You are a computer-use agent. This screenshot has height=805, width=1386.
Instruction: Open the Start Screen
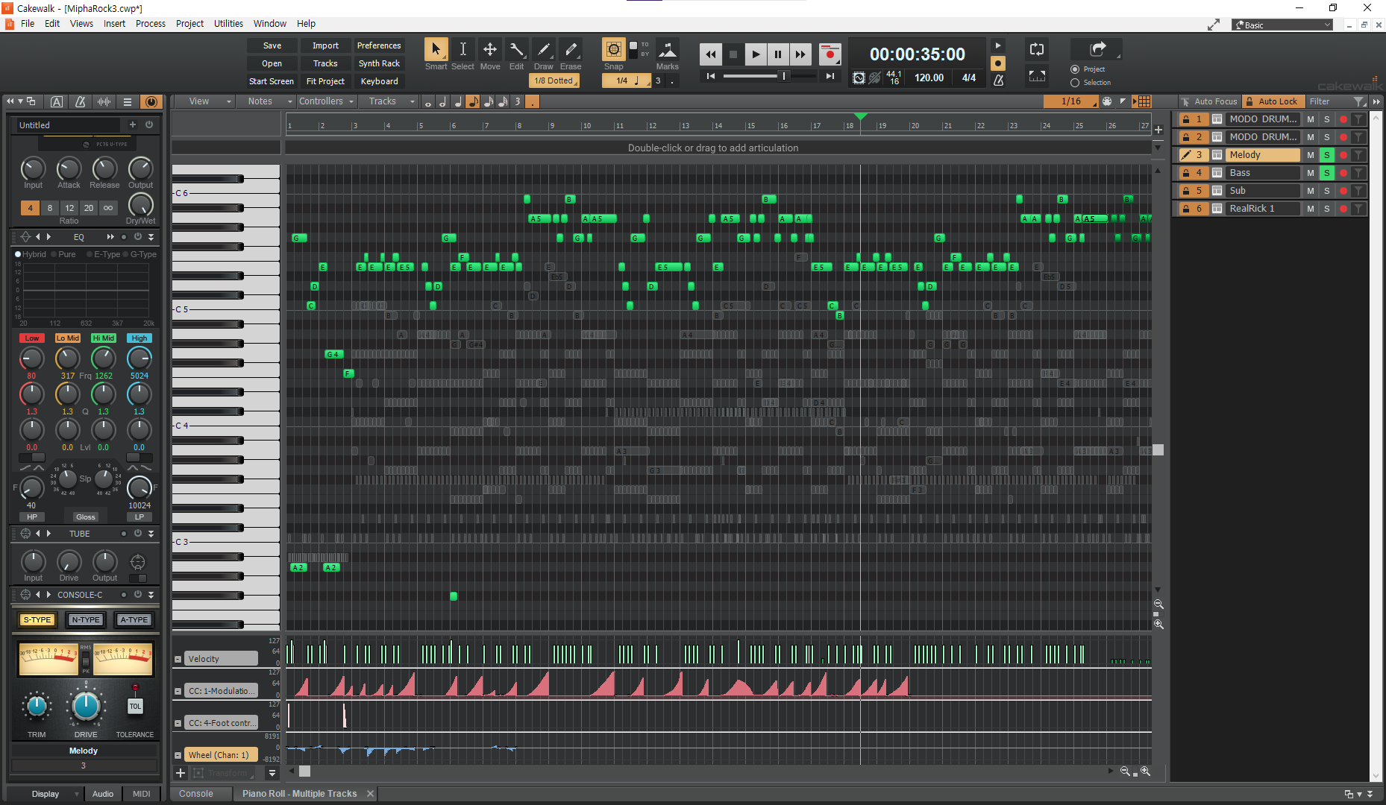pyautogui.click(x=272, y=81)
